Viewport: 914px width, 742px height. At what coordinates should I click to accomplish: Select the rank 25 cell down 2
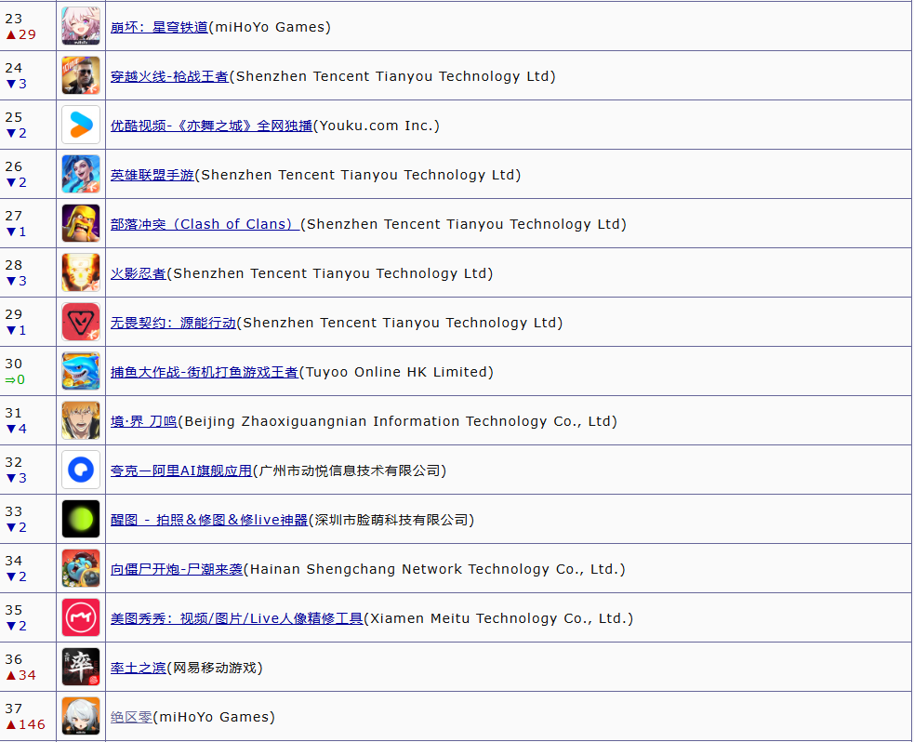click(28, 125)
